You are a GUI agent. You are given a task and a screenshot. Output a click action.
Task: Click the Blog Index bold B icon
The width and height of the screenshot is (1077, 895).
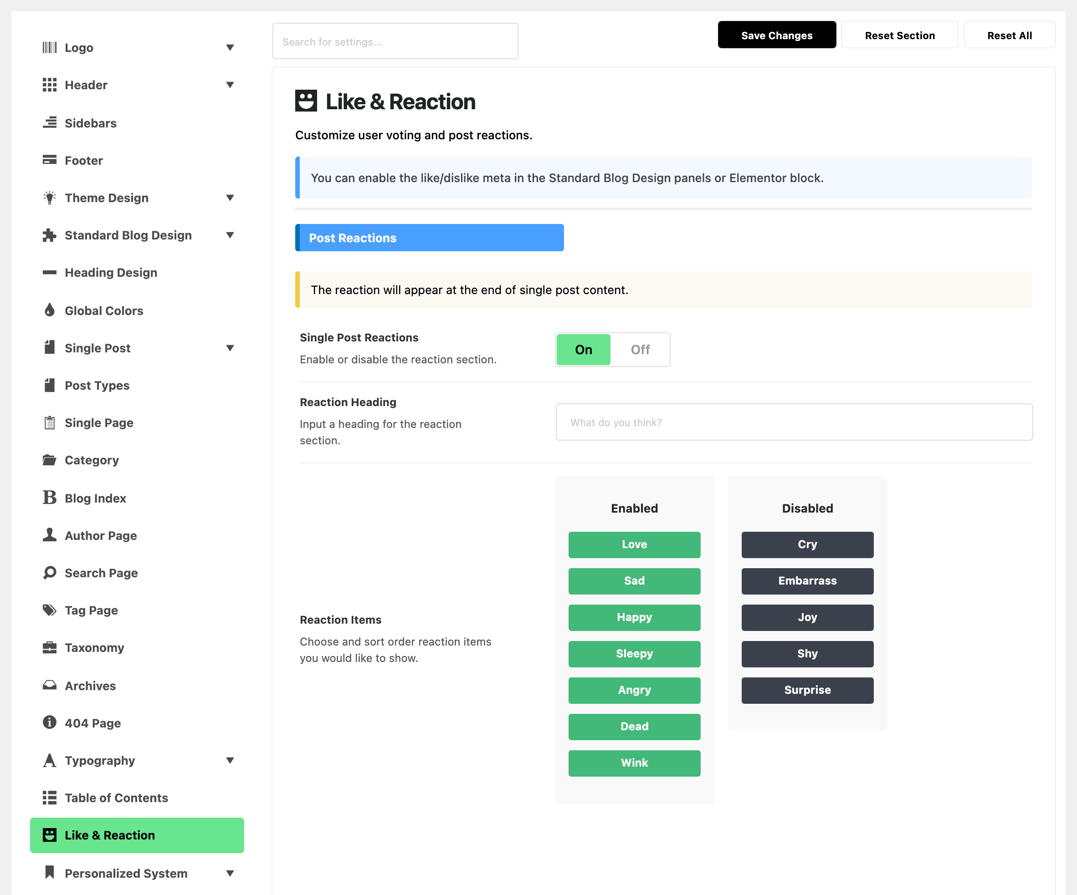pos(49,497)
